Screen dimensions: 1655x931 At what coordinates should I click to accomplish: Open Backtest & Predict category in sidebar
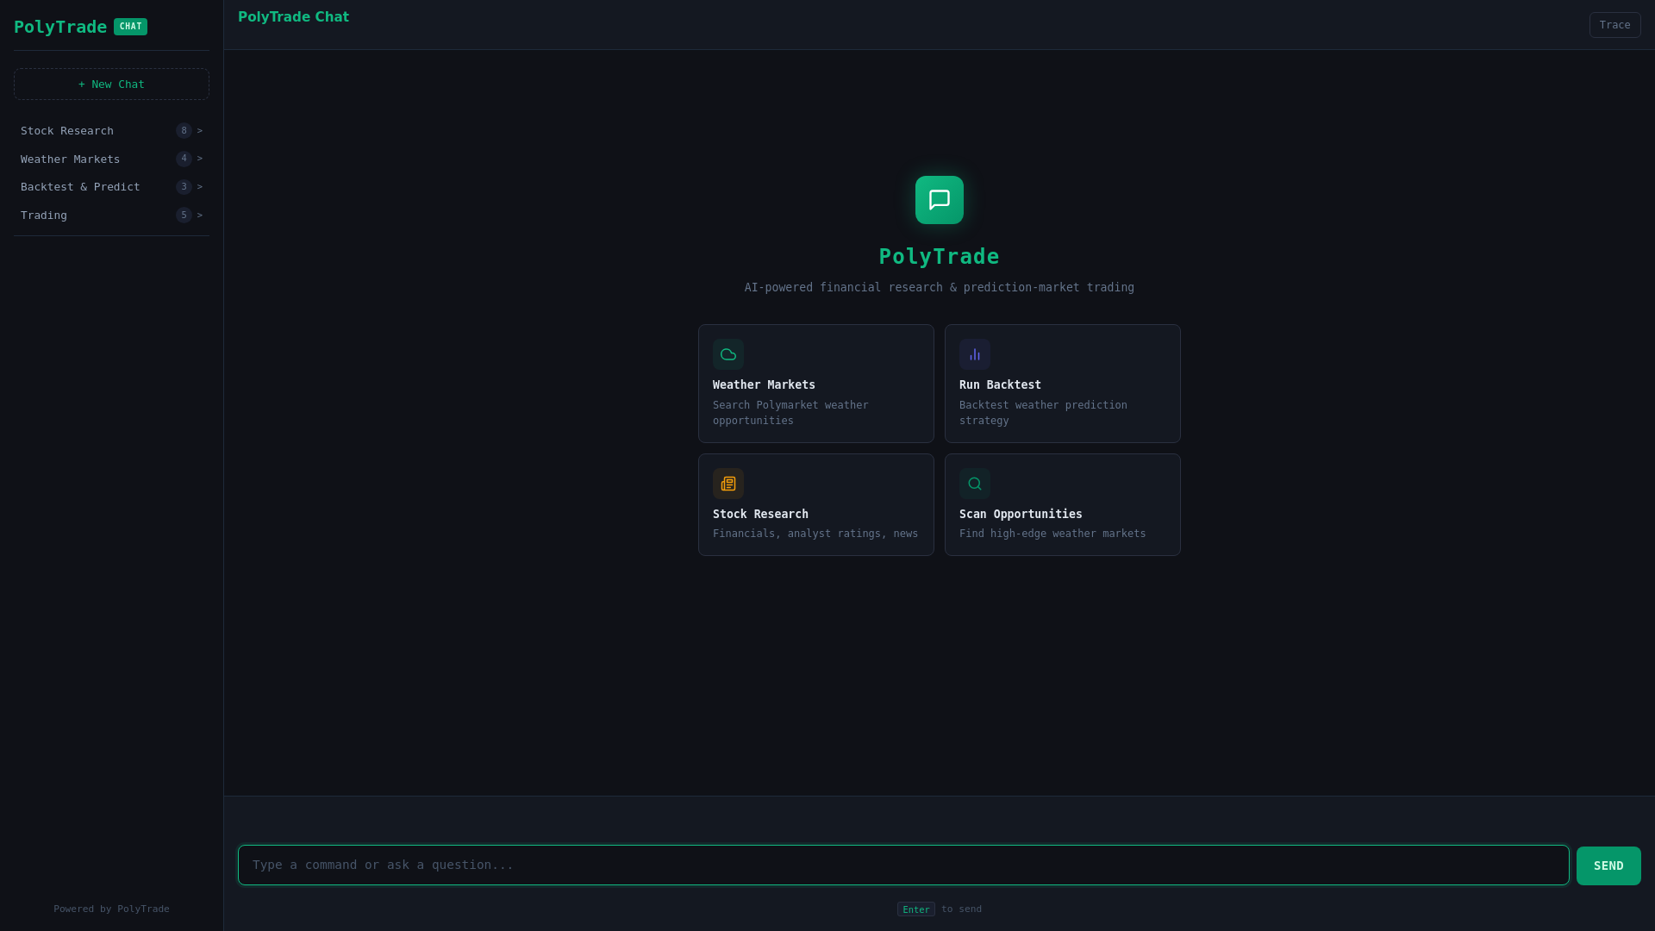[x=111, y=187]
